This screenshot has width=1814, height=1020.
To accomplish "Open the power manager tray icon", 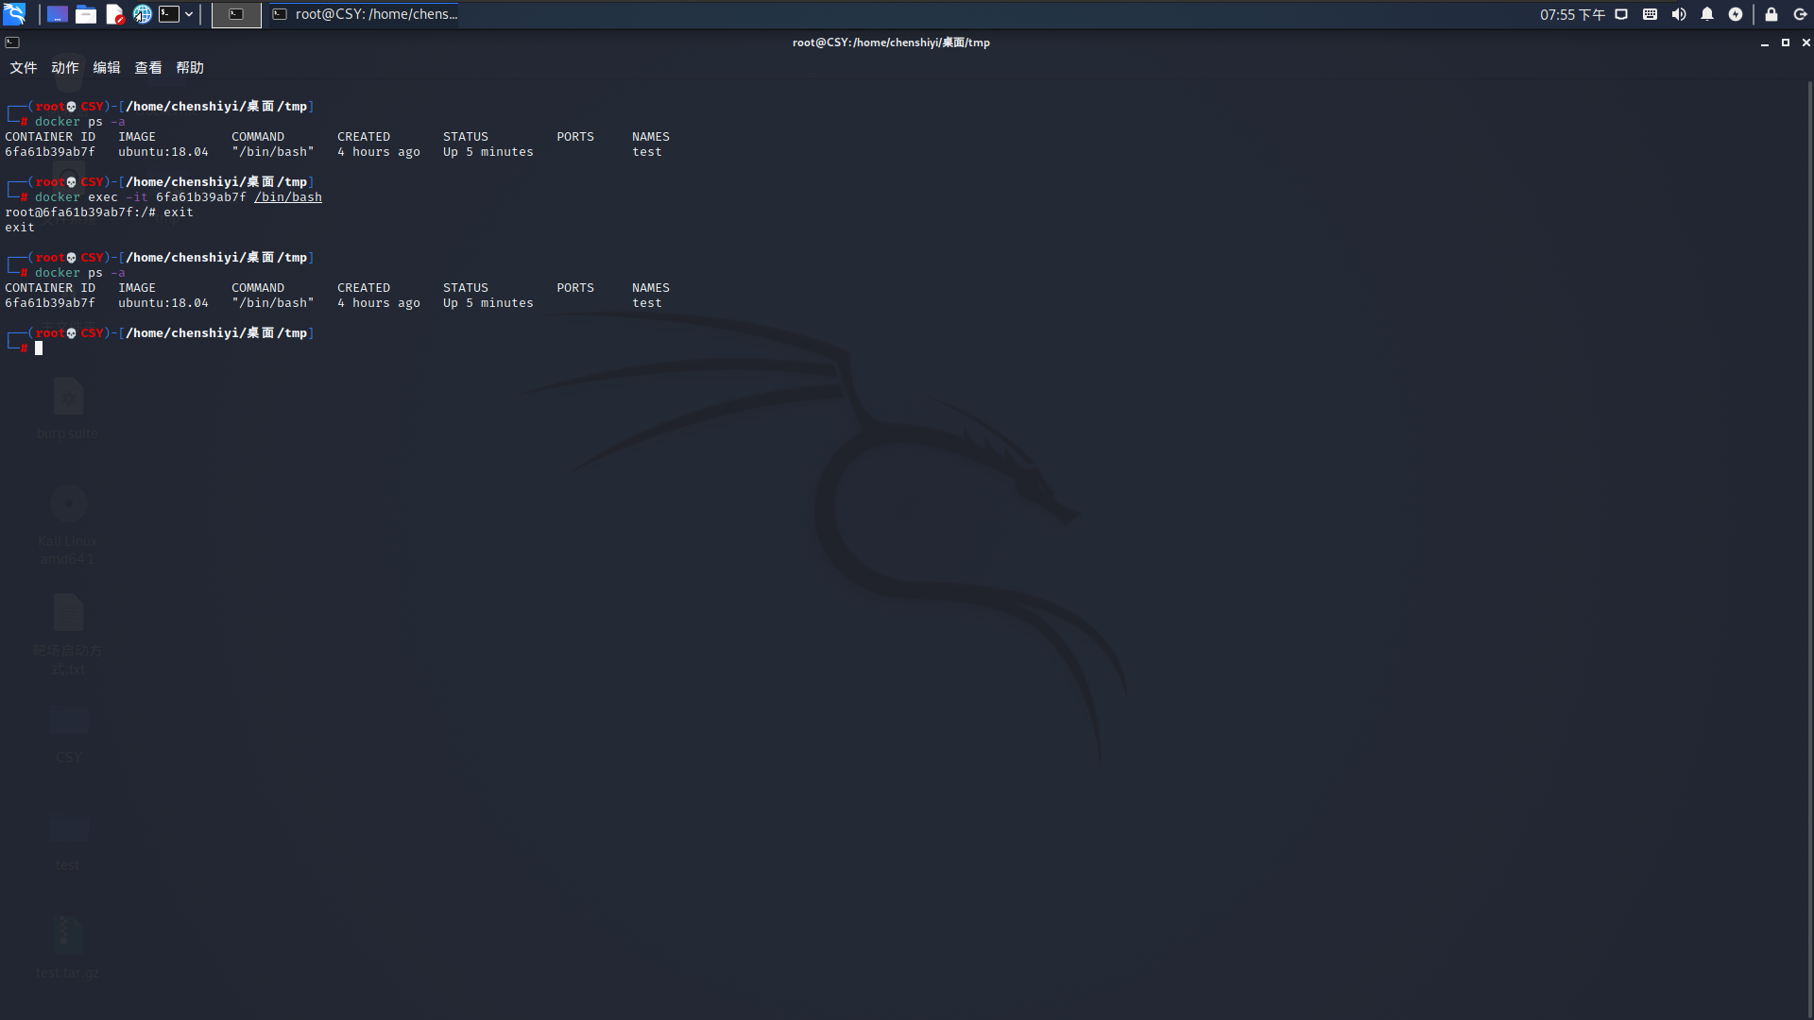I will pyautogui.click(x=1736, y=14).
